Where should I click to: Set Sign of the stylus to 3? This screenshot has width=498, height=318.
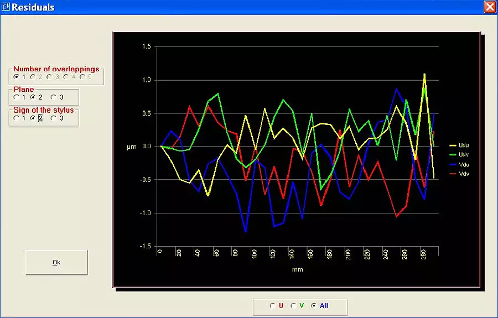pos(53,118)
